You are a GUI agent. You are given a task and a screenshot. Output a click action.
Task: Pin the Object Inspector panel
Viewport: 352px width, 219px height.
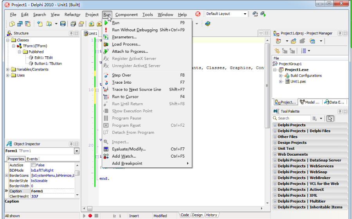pos(71,144)
